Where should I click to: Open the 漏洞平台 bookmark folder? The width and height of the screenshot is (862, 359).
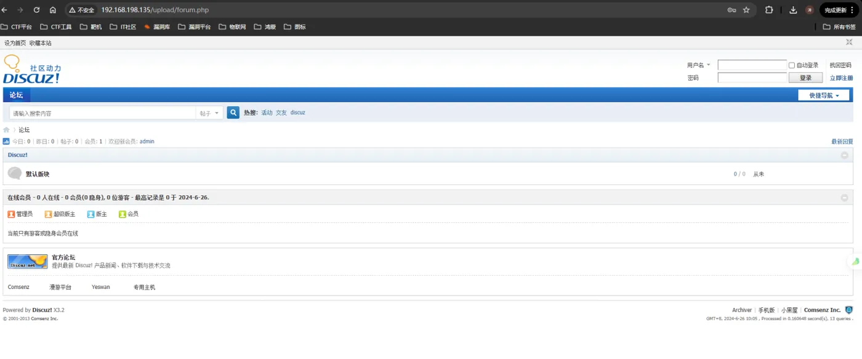(194, 27)
